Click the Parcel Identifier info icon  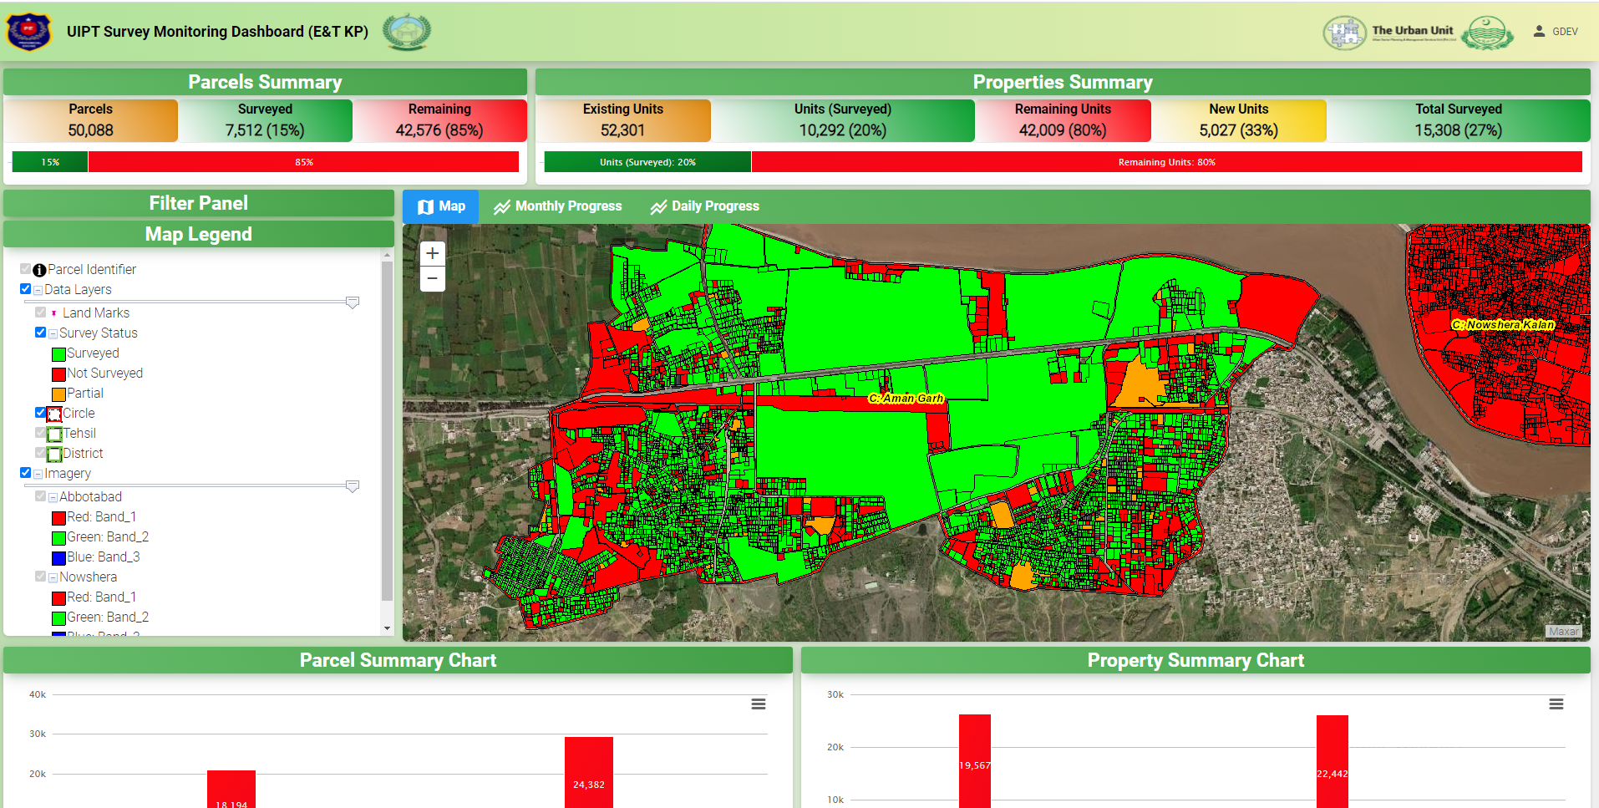(x=39, y=270)
